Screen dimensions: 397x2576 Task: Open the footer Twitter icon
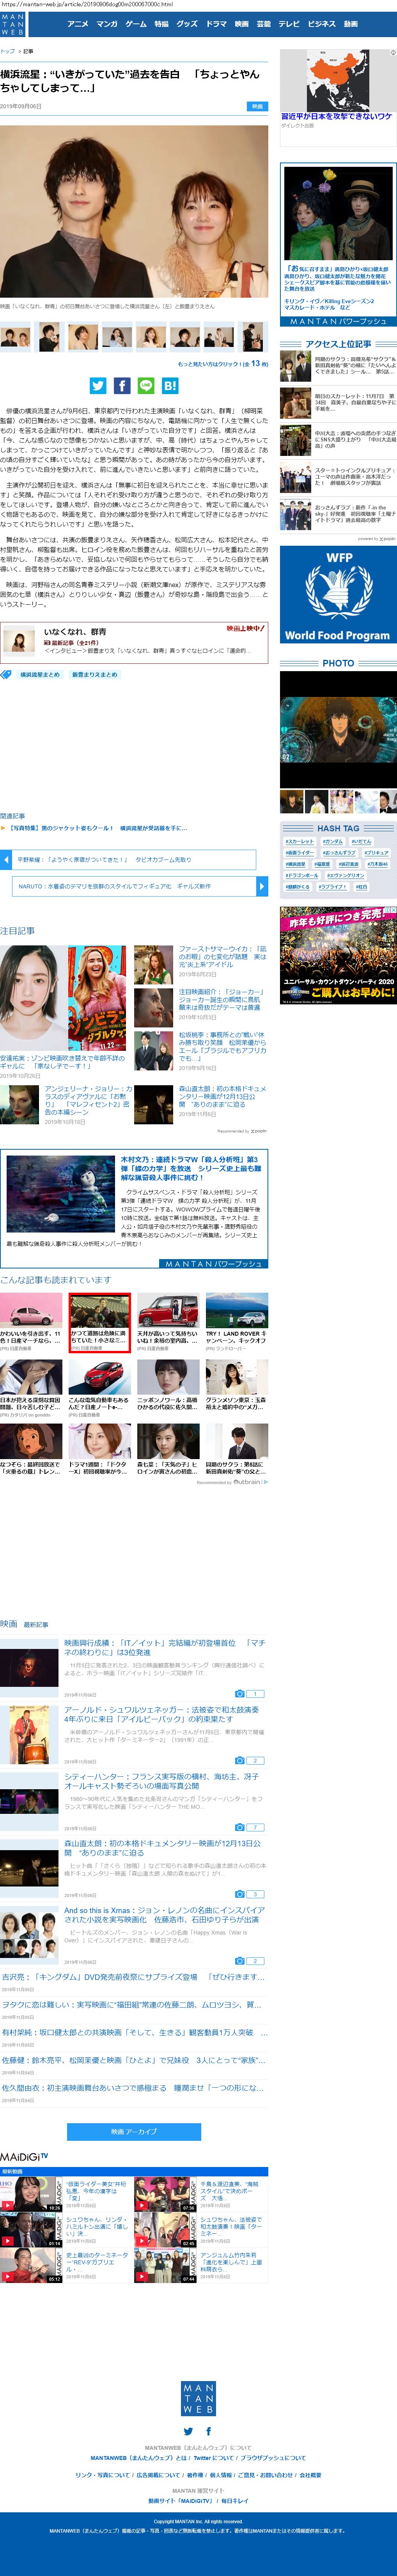pos(188,2431)
